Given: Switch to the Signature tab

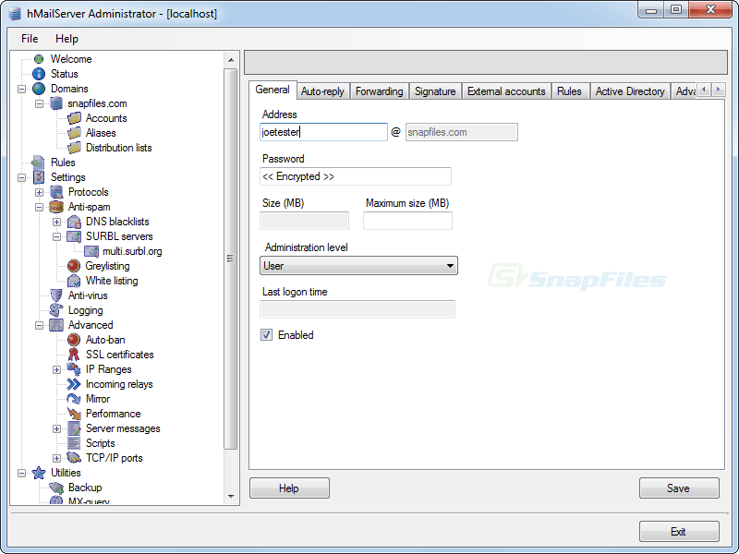Looking at the screenshot, I should click(x=435, y=91).
